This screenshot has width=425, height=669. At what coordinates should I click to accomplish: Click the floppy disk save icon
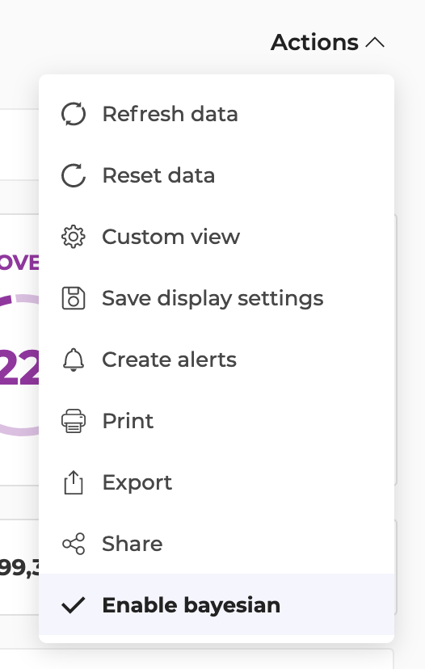click(x=74, y=298)
